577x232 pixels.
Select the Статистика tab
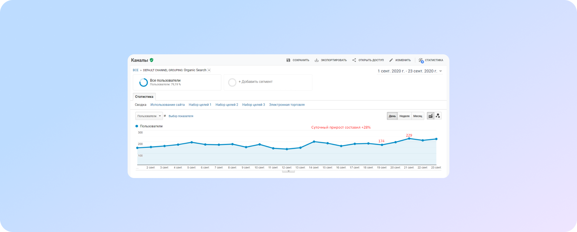(144, 97)
